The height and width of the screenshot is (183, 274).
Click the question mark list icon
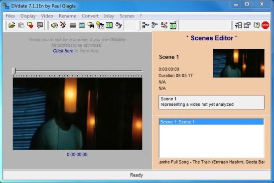coord(238,25)
